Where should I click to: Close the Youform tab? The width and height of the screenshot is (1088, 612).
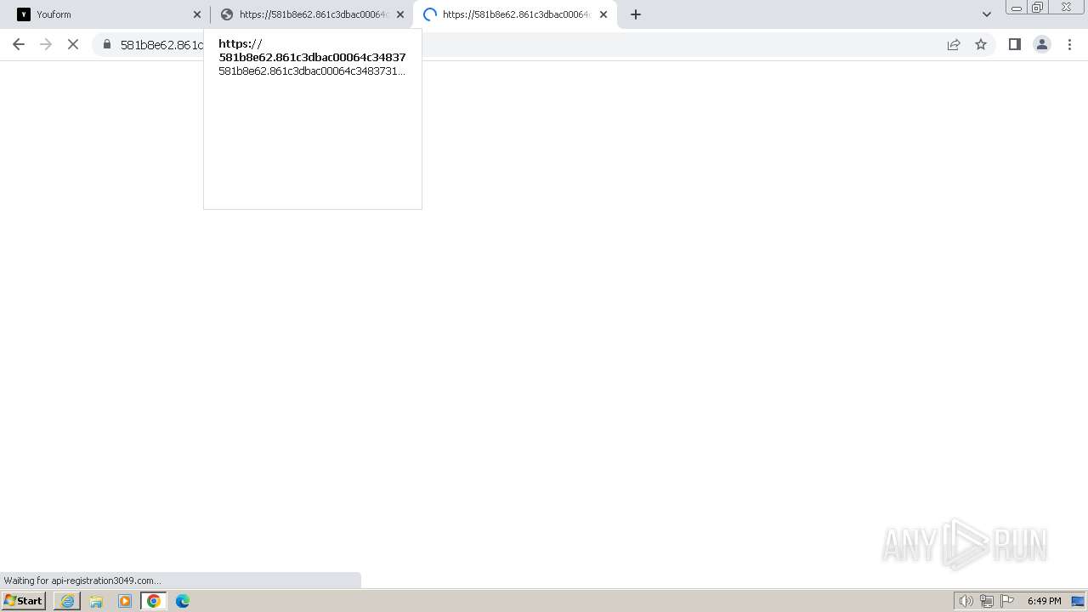pos(197,14)
